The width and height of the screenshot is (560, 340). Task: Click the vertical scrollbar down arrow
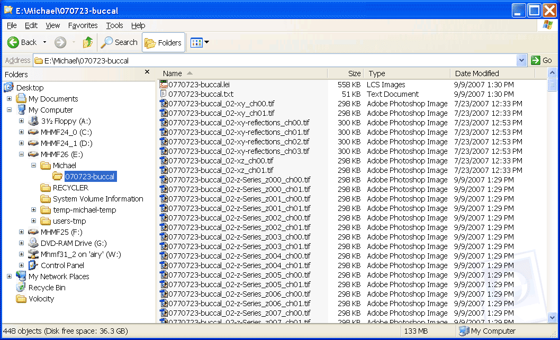pyautogui.click(x=552, y=317)
